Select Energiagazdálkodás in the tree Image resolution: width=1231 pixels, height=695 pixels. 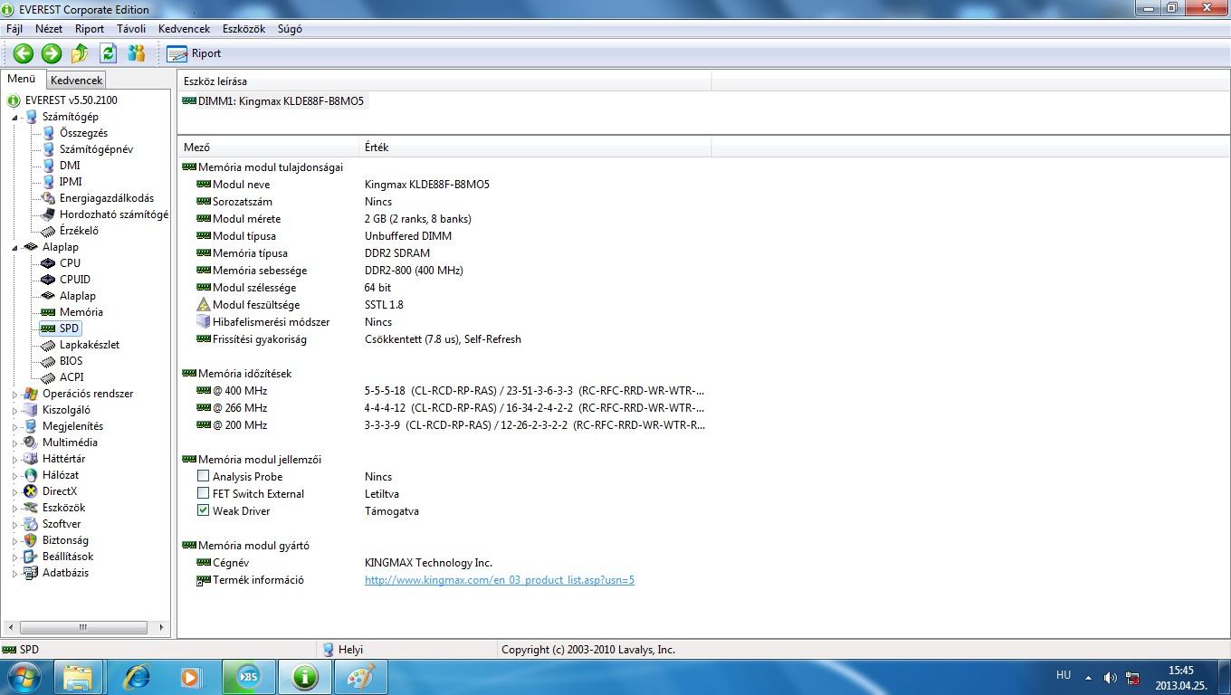pyautogui.click(x=107, y=198)
